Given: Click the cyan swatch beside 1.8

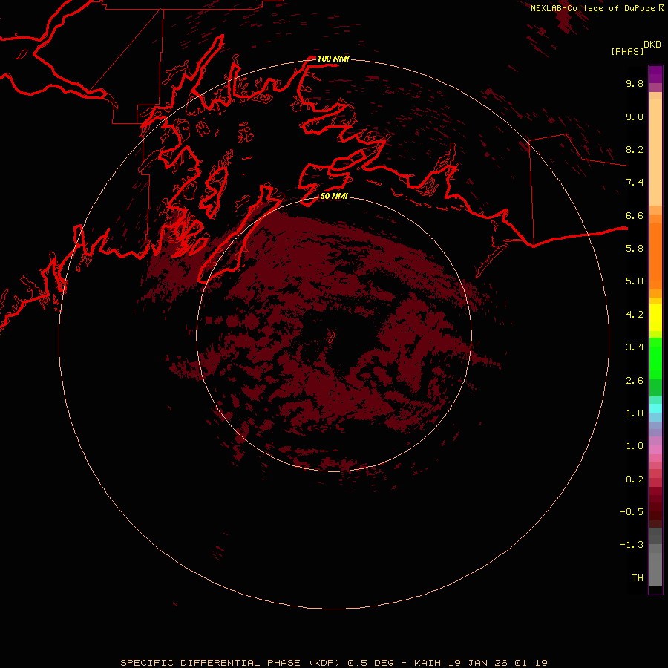Looking at the screenshot, I should 655,408.
